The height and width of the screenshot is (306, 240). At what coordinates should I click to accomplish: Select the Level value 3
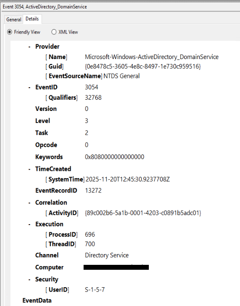point(87,121)
